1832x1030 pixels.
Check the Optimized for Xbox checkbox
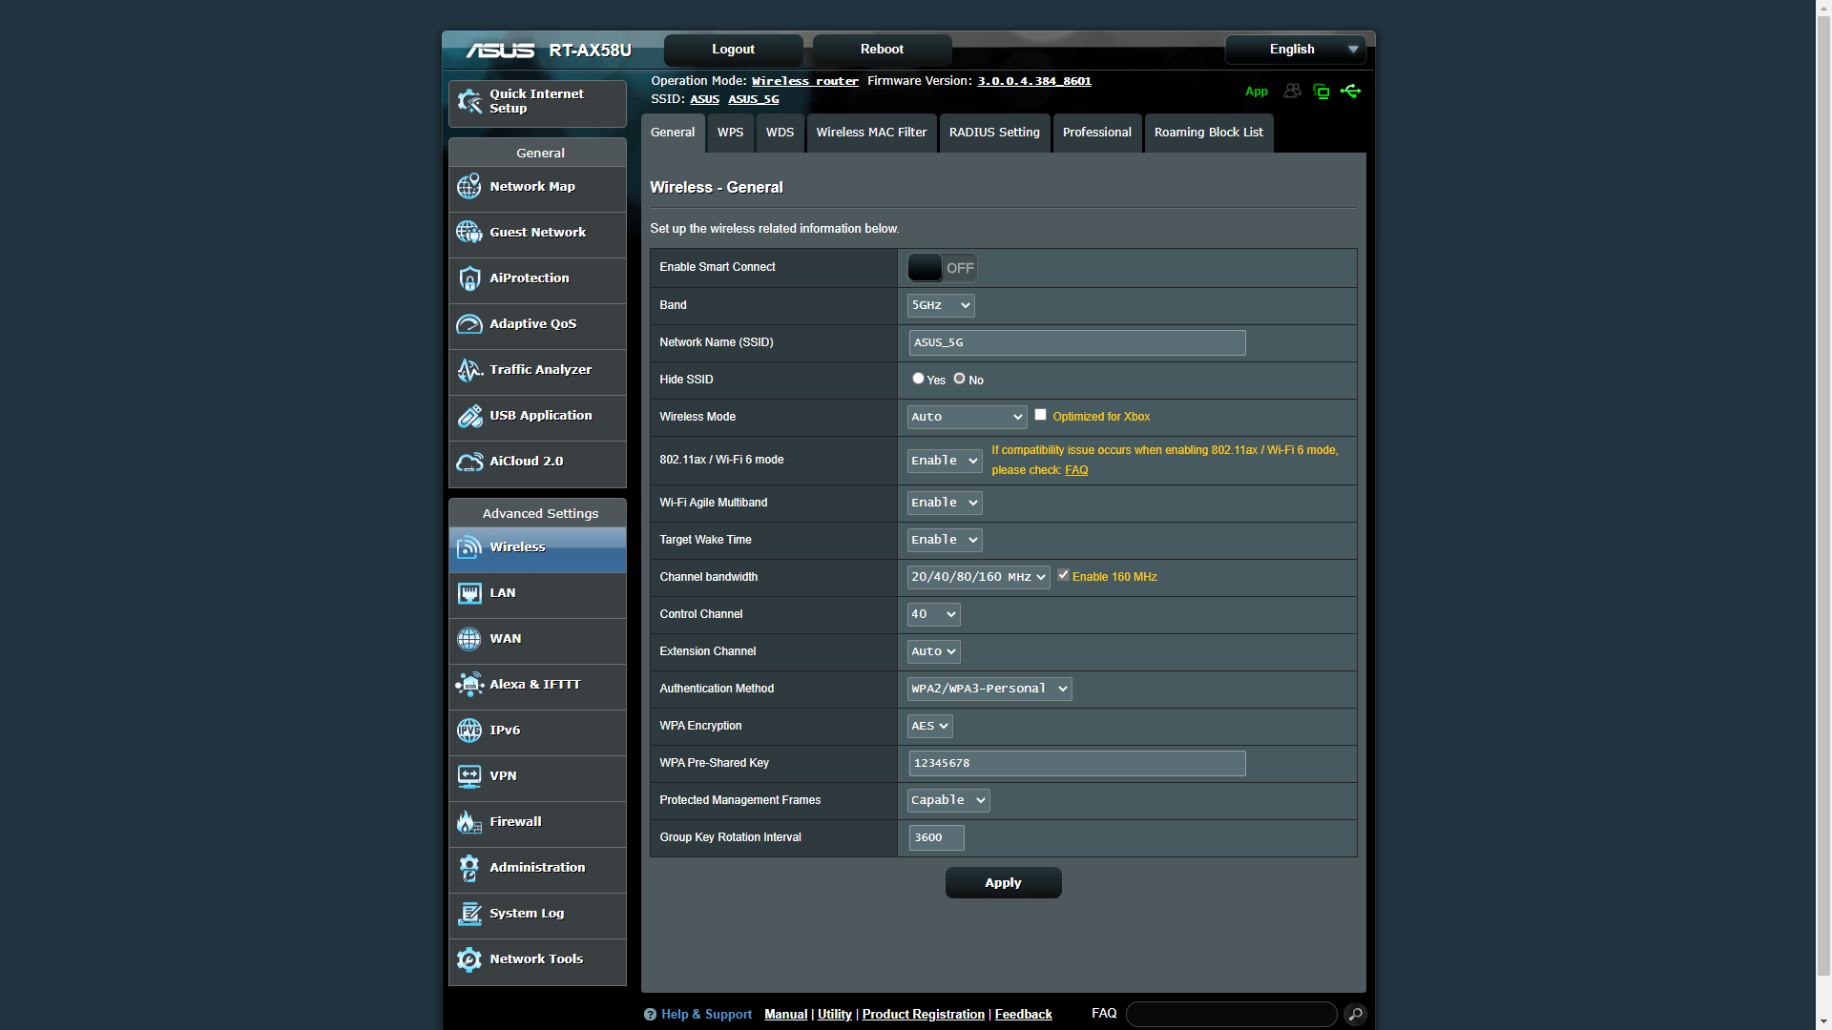point(1040,415)
